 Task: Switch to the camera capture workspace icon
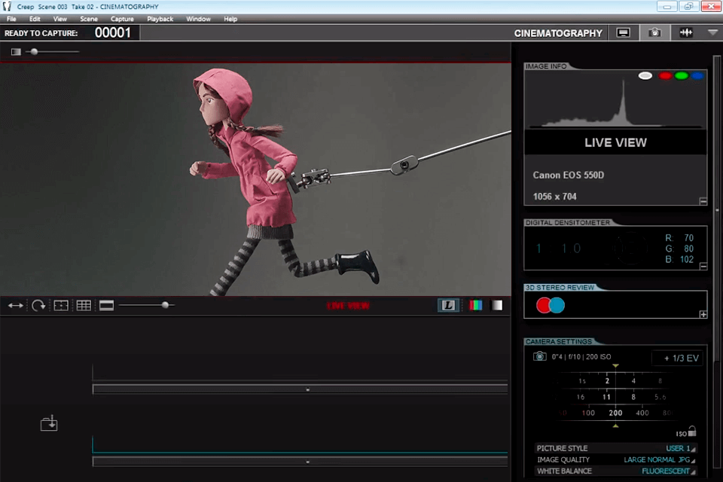pos(654,32)
